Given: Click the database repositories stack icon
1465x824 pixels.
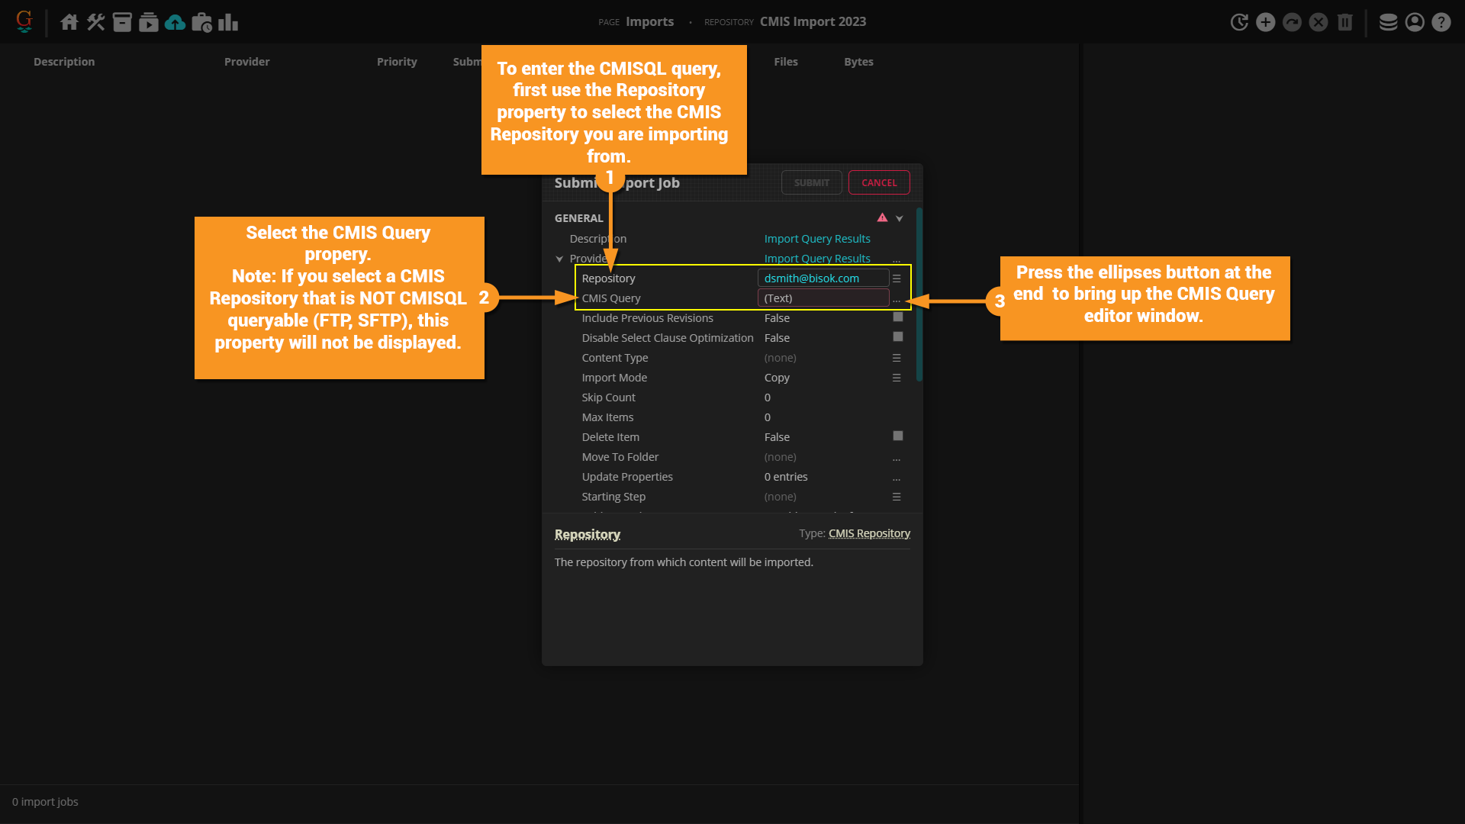Looking at the screenshot, I should [x=1388, y=22].
